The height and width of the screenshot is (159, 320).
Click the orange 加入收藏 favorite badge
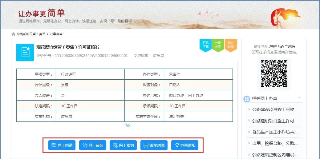pyautogui.click(x=230, y=45)
